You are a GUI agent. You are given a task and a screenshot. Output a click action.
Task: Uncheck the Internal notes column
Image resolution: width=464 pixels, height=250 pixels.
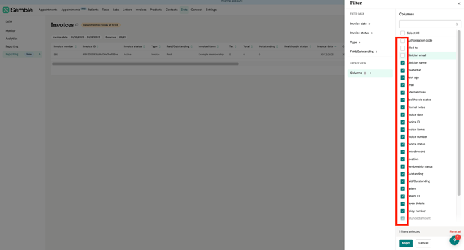(x=403, y=107)
